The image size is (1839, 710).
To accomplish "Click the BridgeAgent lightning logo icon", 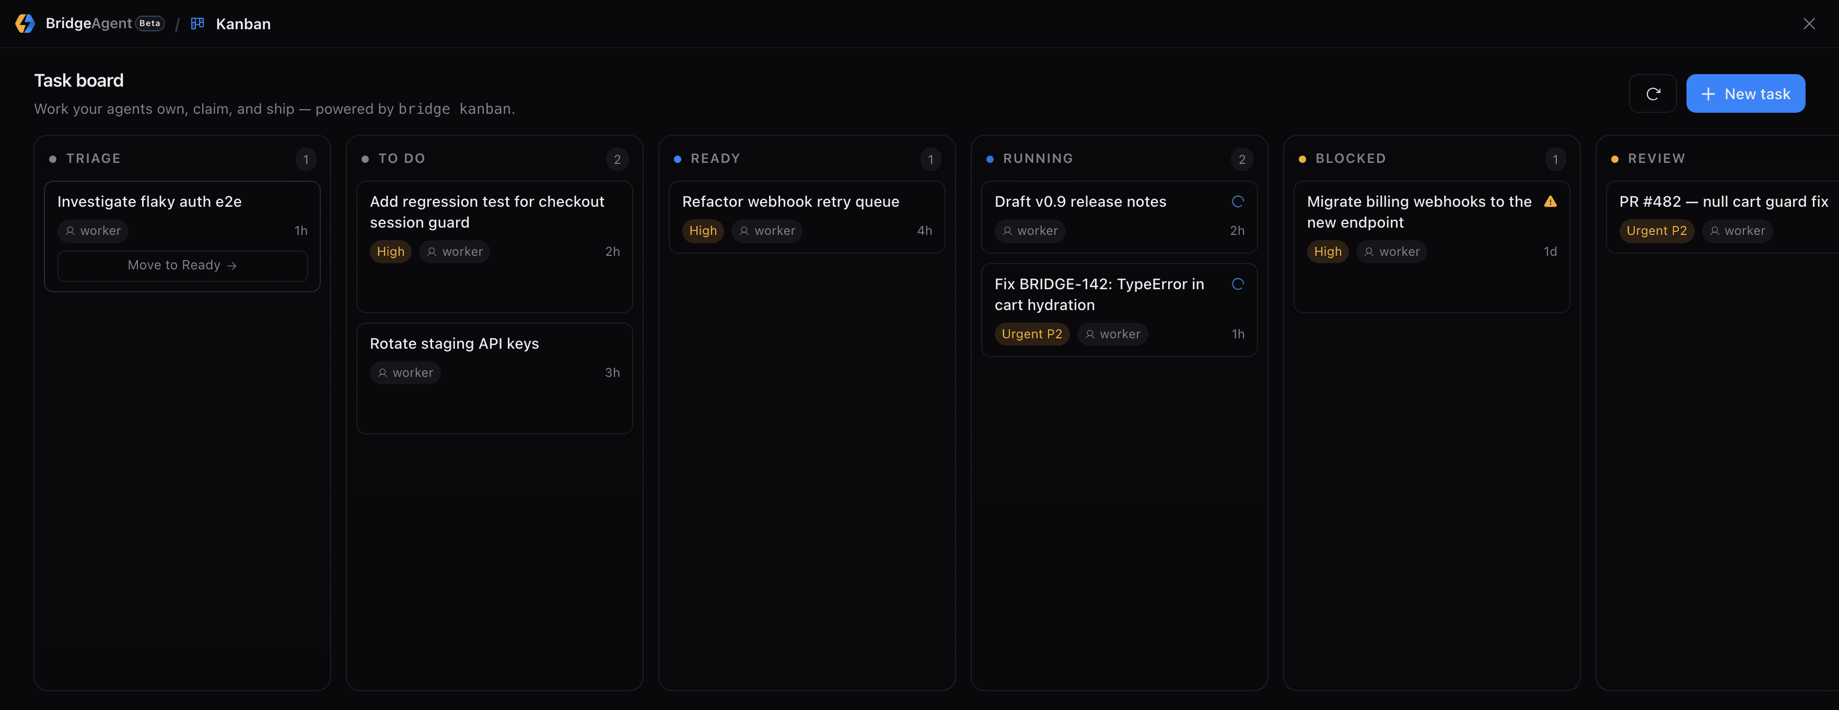I will 25,23.
